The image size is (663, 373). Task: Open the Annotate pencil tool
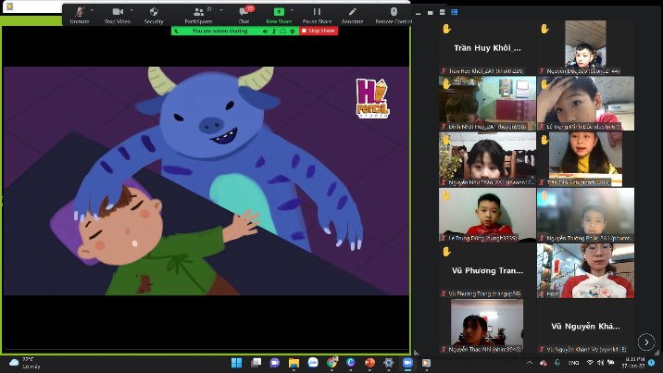click(352, 14)
